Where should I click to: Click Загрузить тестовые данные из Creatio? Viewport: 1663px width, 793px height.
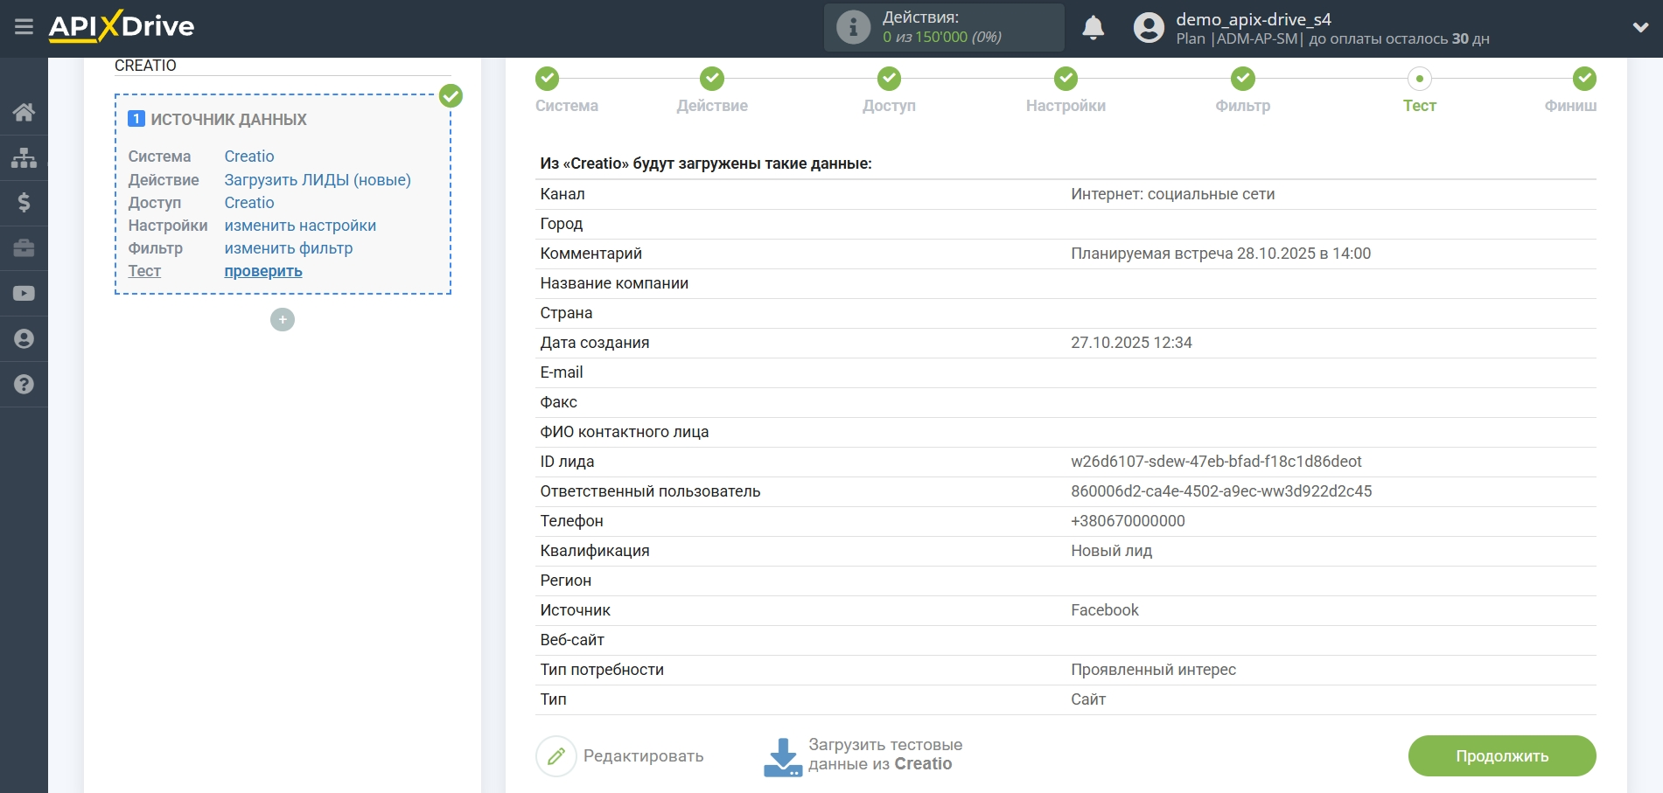[x=884, y=755]
